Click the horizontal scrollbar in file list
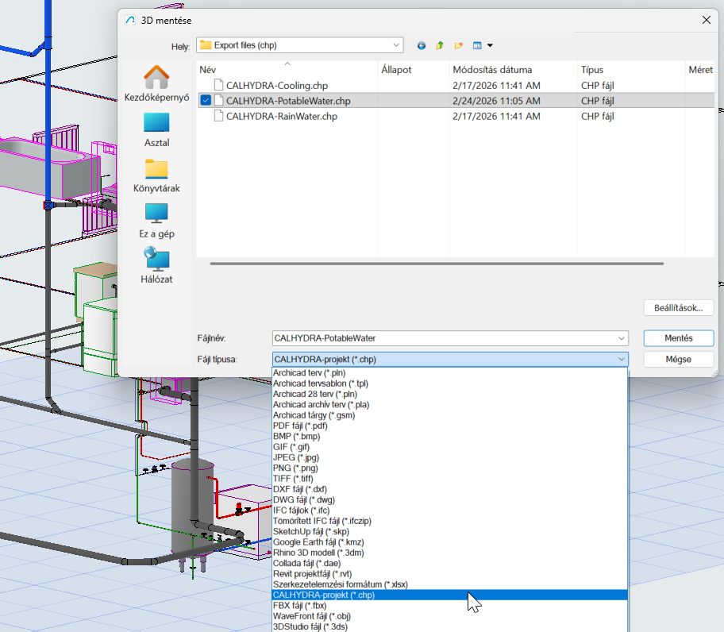Screen dimensions: 724x632 (x=437, y=264)
